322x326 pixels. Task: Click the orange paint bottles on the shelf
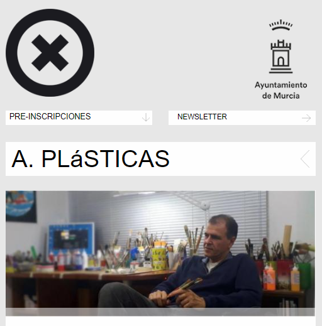[269, 276]
